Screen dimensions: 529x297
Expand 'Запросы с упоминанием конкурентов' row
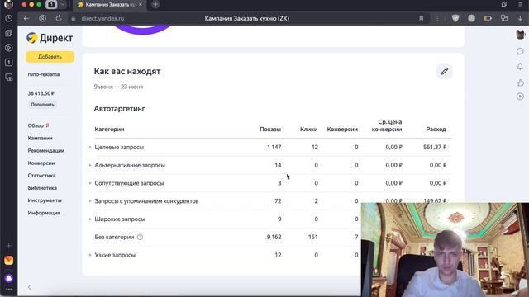(x=90, y=201)
